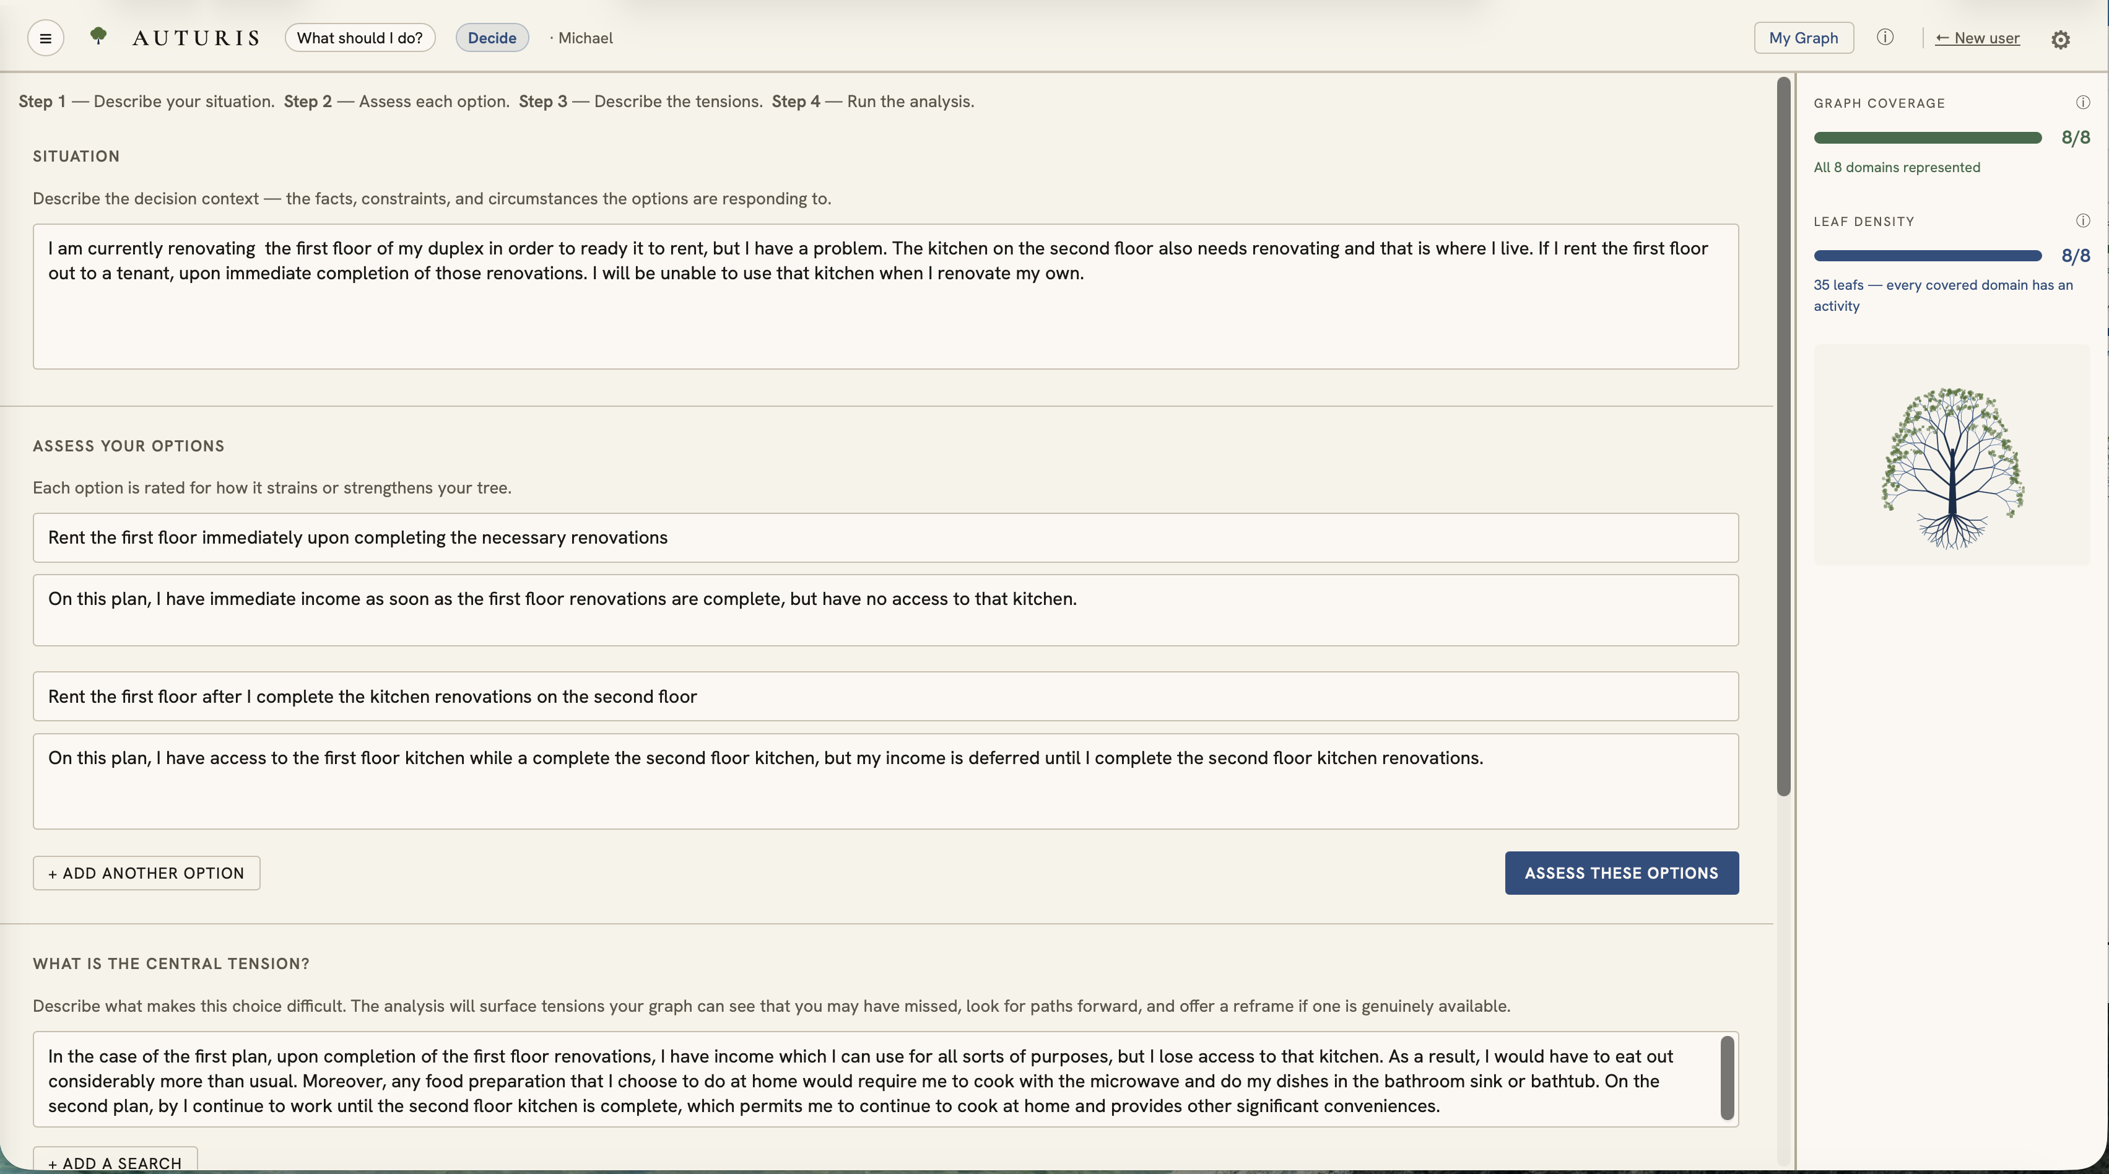The width and height of the screenshot is (2109, 1174).
Task: Click '35 leafs' density description text
Action: point(1943,295)
